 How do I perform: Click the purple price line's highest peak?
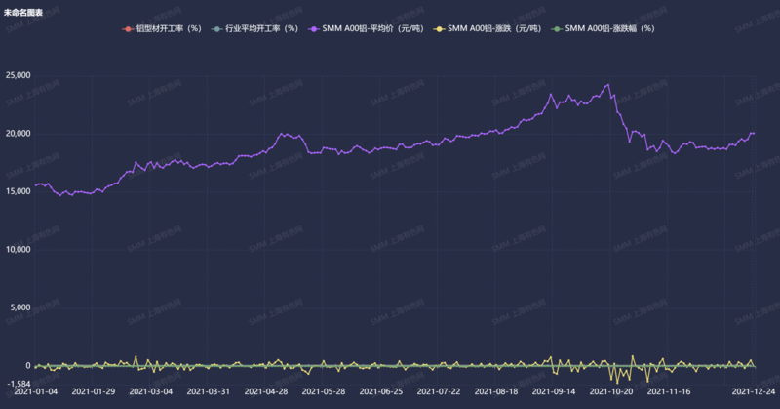coord(608,85)
